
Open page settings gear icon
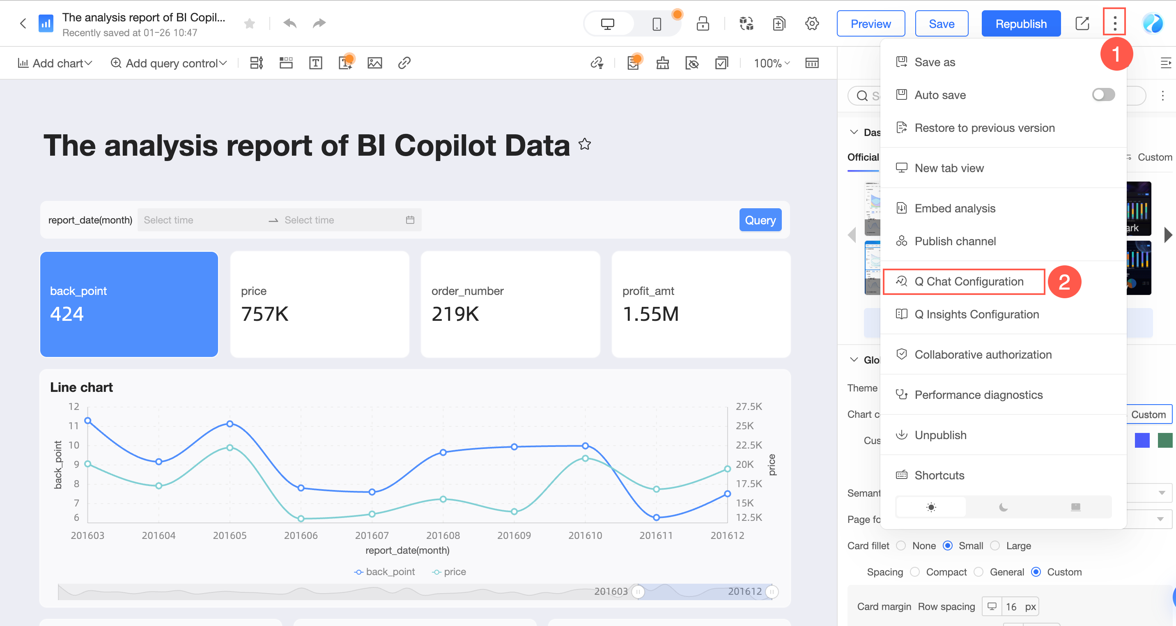pos(812,23)
